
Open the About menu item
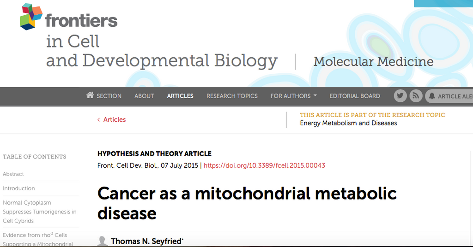click(x=144, y=96)
